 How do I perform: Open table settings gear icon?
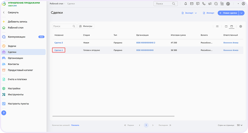pyautogui.click(x=241, y=26)
